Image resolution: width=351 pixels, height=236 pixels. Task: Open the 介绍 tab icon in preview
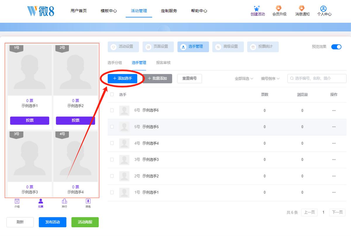click(17, 201)
